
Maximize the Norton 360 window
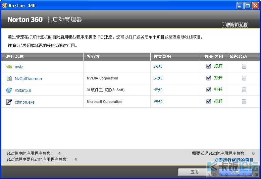(x=248, y=5)
